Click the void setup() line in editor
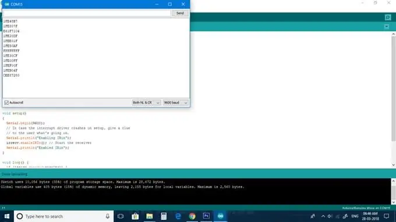 click(x=15, y=113)
